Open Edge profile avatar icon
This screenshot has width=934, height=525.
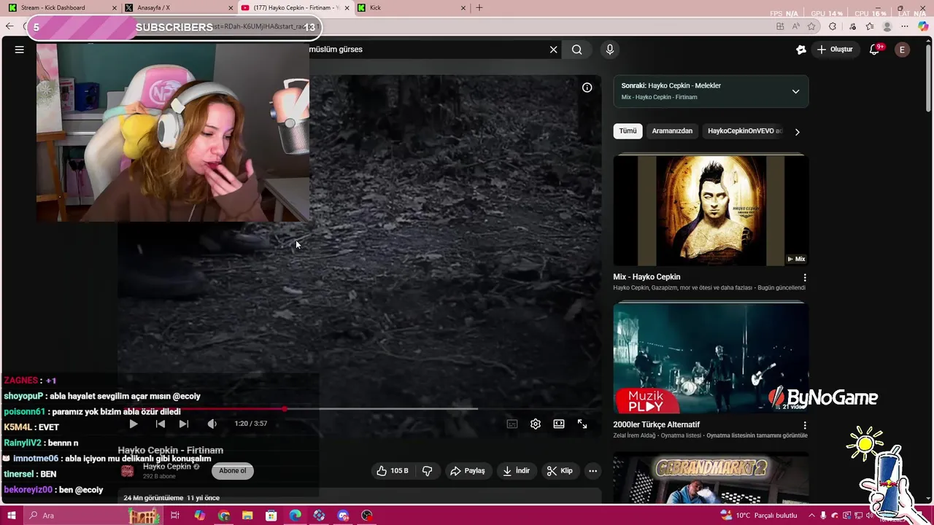pos(887,26)
